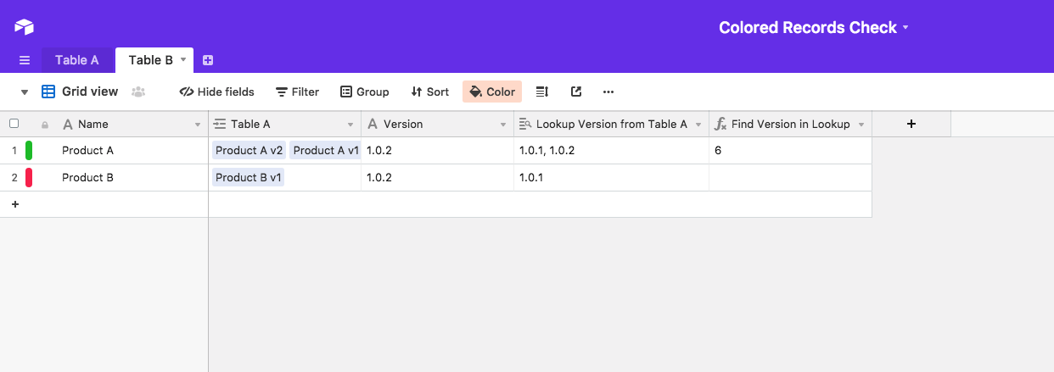Image resolution: width=1054 pixels, height=372 pixels.
Task: Click the Grid view name button
Action: [x=80, y=92]
